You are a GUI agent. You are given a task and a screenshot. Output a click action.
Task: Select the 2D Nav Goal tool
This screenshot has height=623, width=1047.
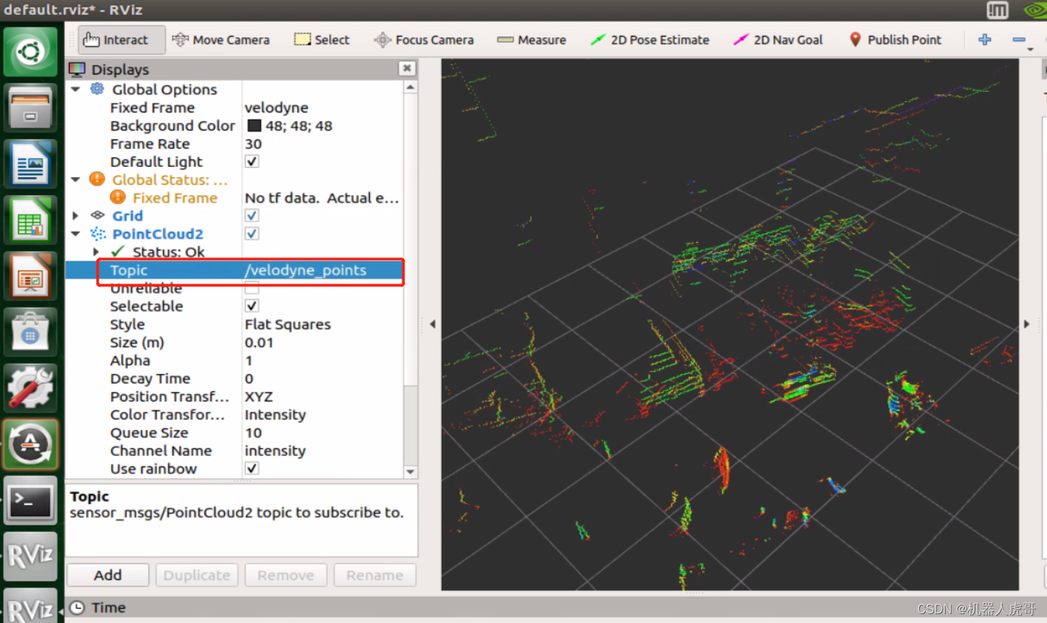[778, 40]
